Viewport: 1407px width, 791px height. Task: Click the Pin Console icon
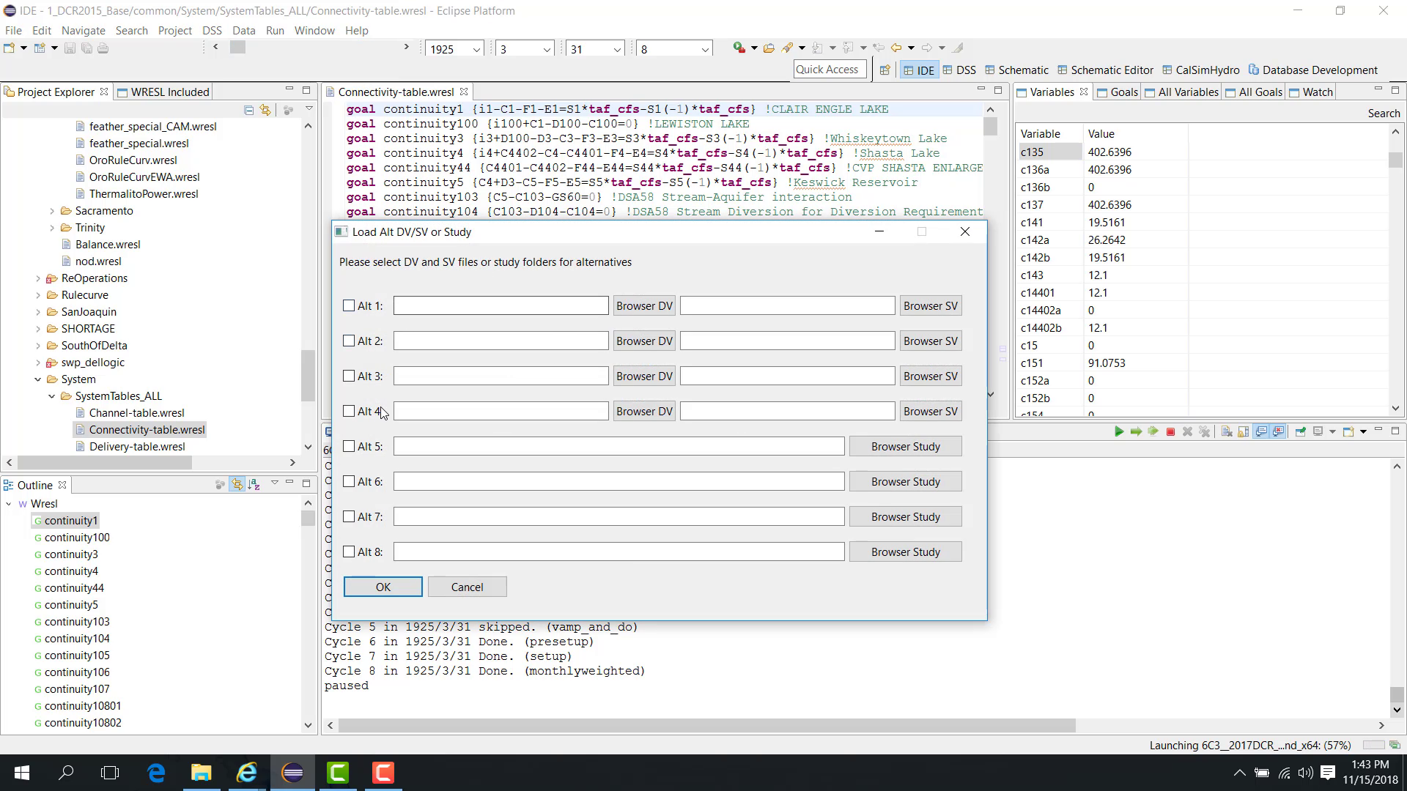(x=1301, y=431)
